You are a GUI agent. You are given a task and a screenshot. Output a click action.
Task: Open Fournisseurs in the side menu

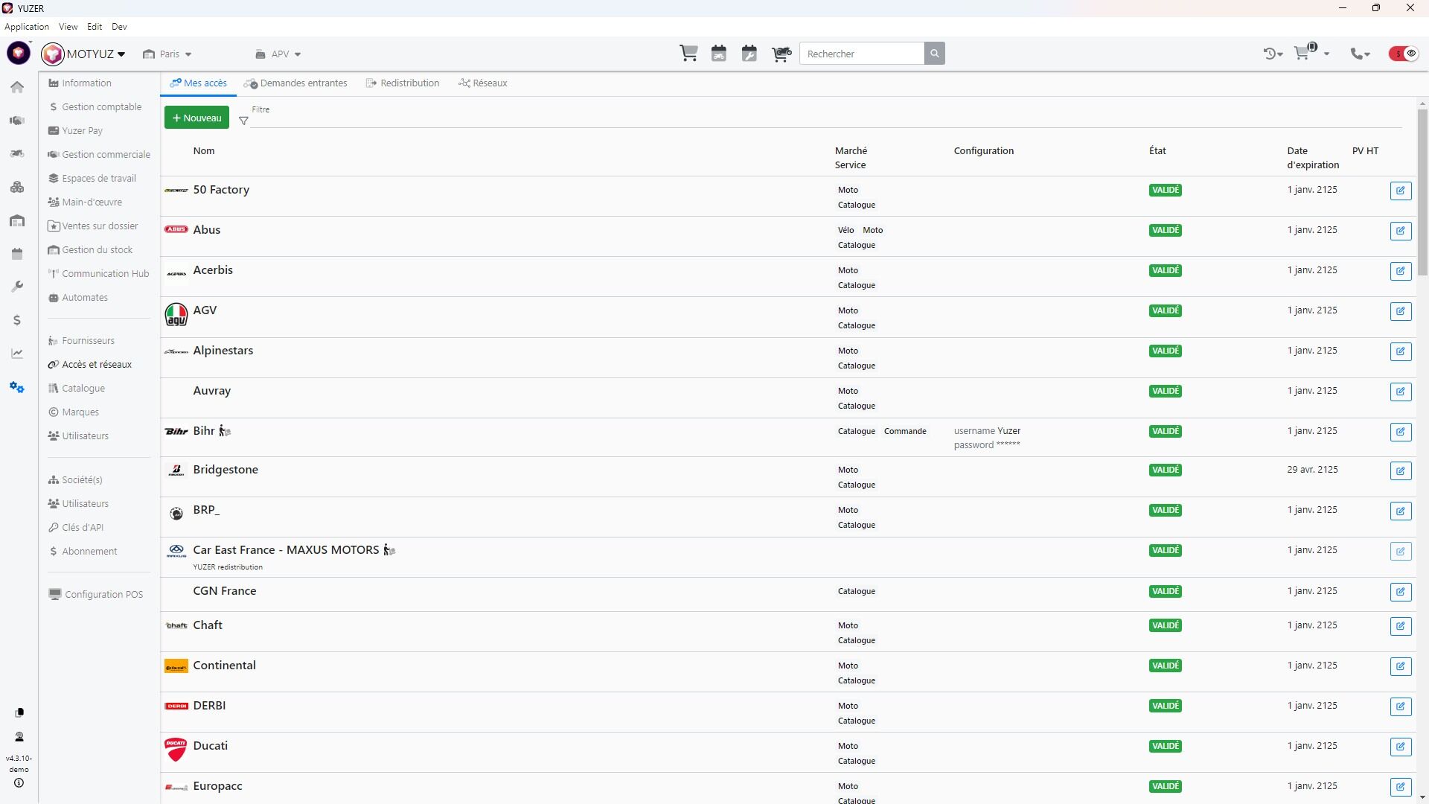click(x=88, y=341)
